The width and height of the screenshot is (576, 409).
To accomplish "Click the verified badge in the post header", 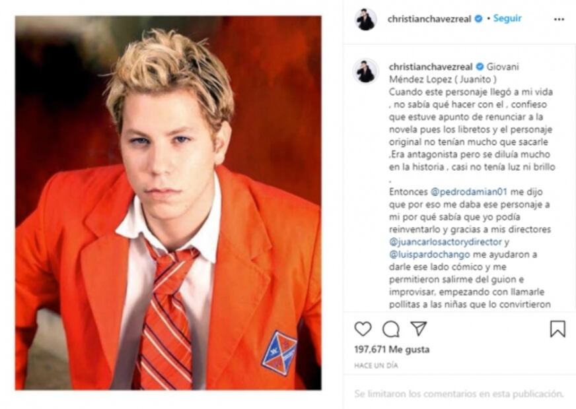I will click(x=478, y=18).
